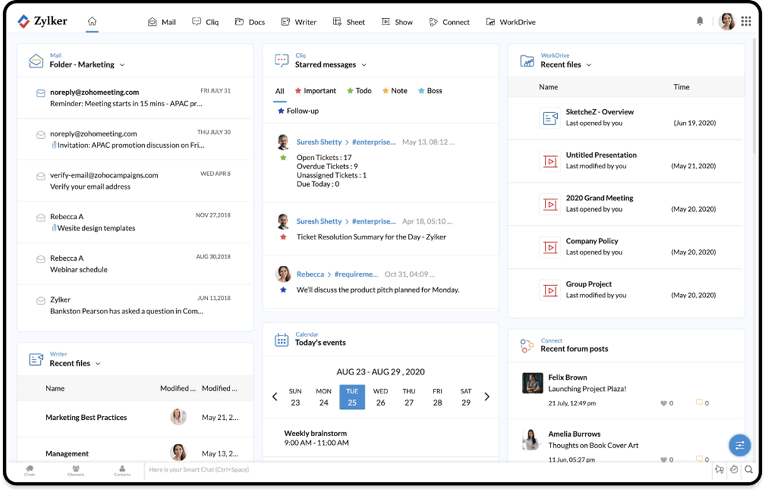This screenshot has width=765, height=492.
Task: Go to next week in calendar
Action: (x=487, y=396)
